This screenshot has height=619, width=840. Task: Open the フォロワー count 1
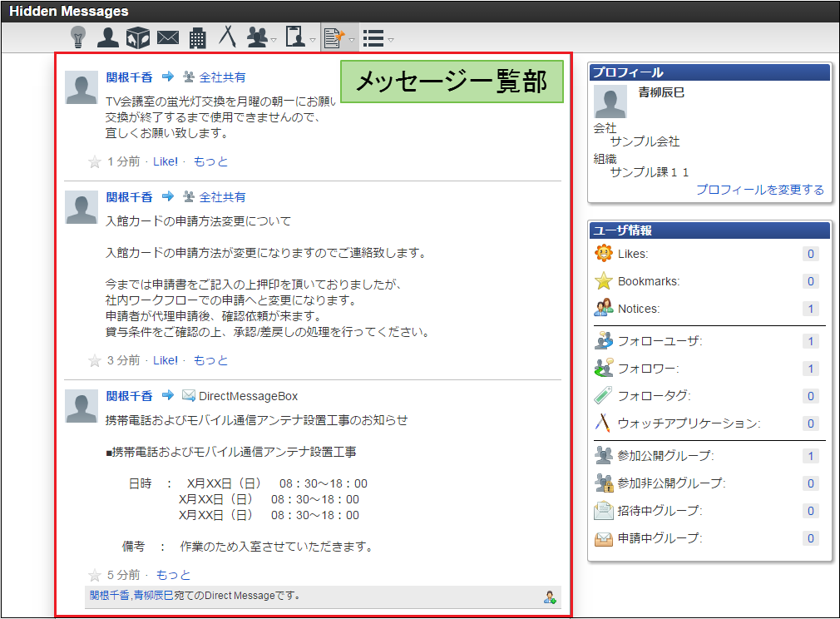pyautogui.click(x=811, y=369)
